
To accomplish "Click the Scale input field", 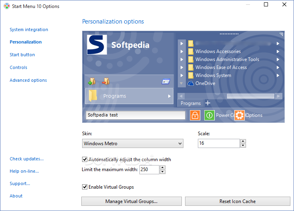I will coord(219,144).
